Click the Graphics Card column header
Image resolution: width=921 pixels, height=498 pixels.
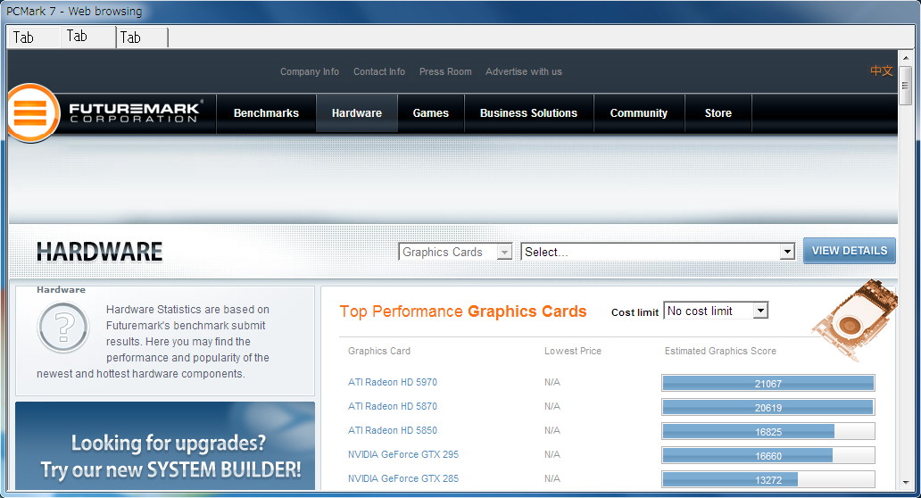379,351
